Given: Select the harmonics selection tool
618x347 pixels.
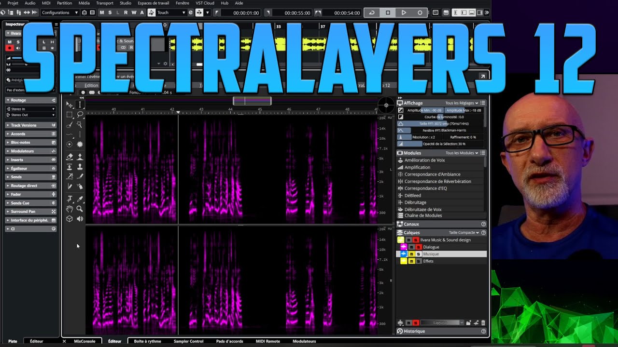Looking at the screenshot, I should (x=70, y=135).
